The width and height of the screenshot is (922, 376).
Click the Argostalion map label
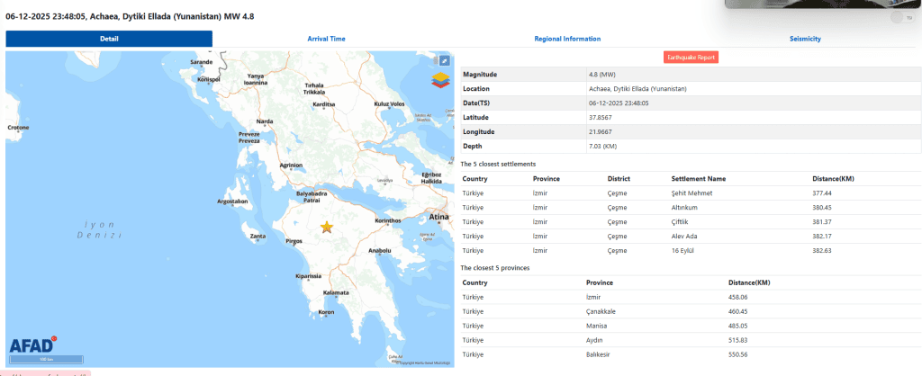point(233,201)
